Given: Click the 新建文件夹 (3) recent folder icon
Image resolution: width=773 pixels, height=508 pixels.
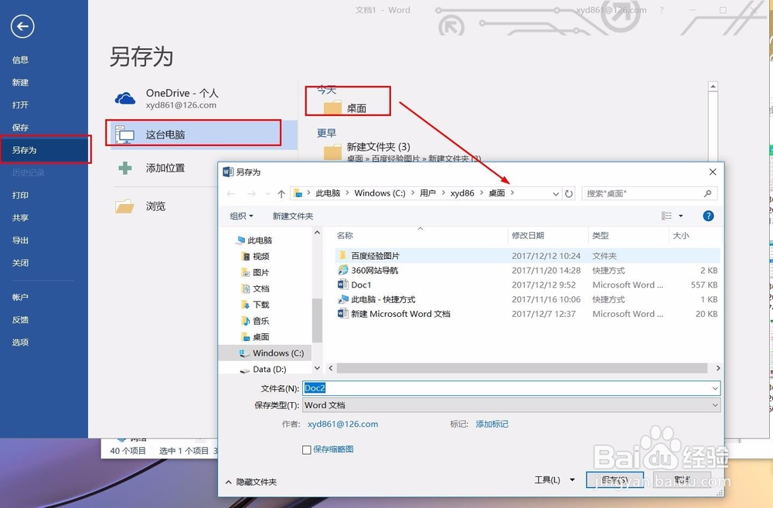Looking at the screenshot, I should pos(332,152).
